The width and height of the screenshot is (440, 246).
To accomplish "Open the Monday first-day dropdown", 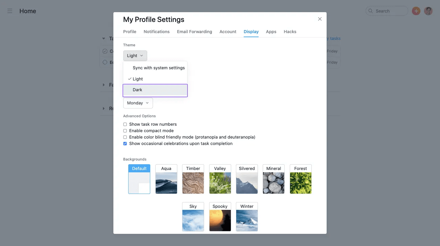I will pyautogui.click(x=138, y=103).
